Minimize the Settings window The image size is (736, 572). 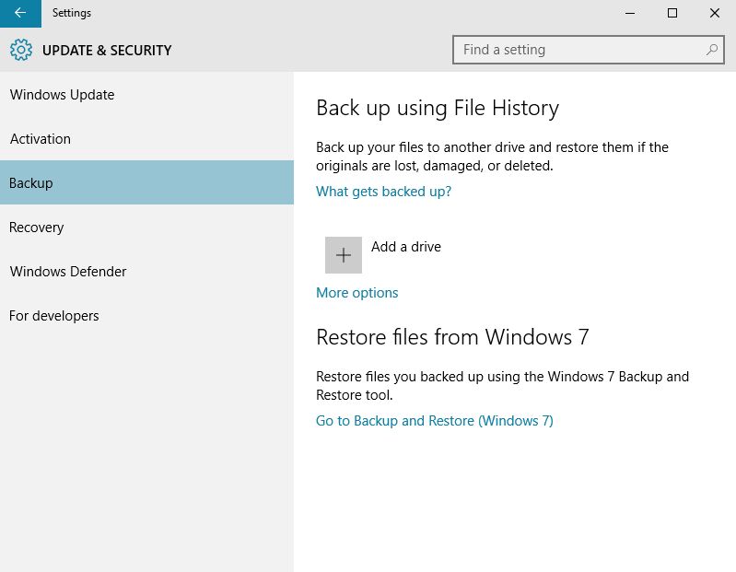pos(630,13)
